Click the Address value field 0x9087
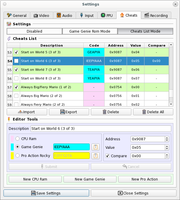 [x=148, y=139]
